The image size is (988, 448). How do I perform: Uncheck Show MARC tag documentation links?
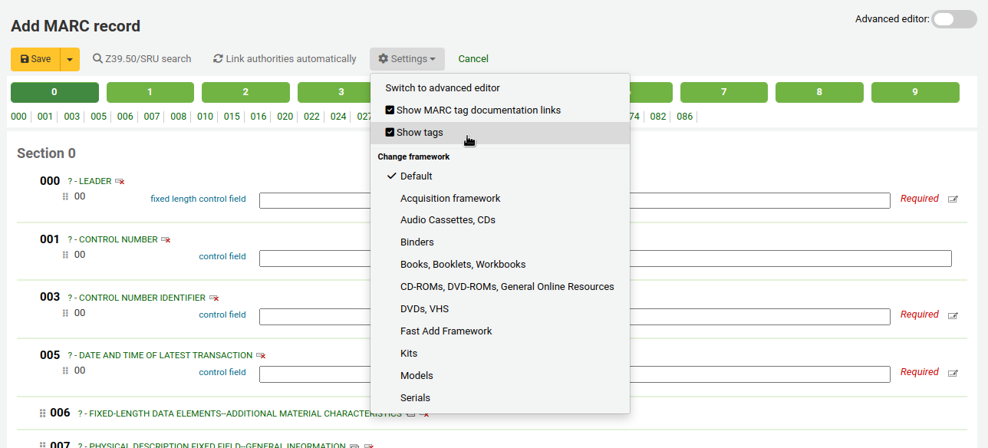pos(390,110)
